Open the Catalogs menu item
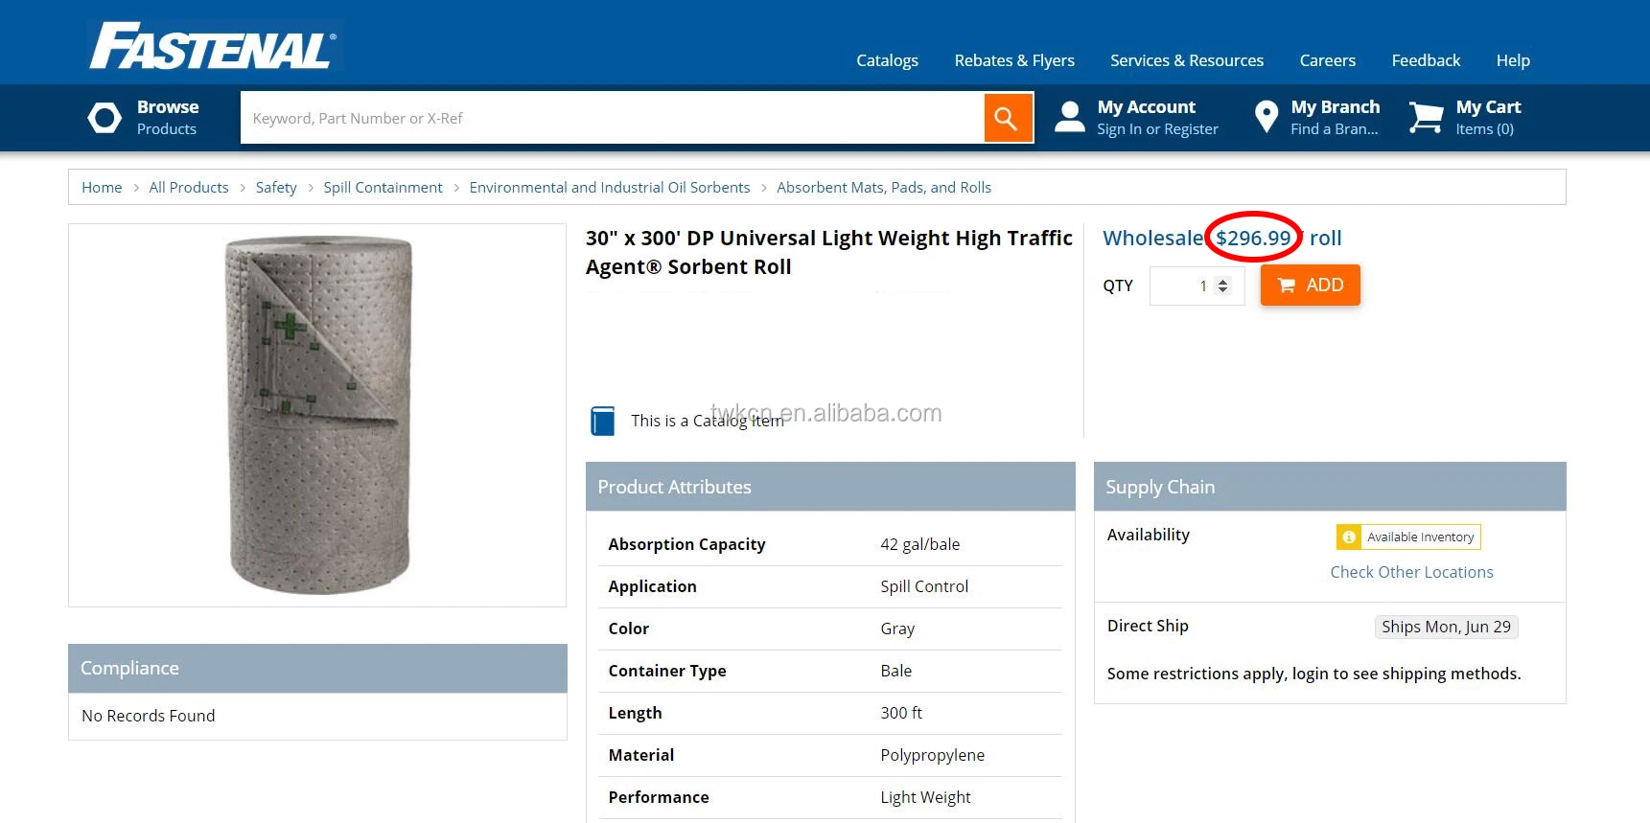1650x823 pixels. [887, 60]
